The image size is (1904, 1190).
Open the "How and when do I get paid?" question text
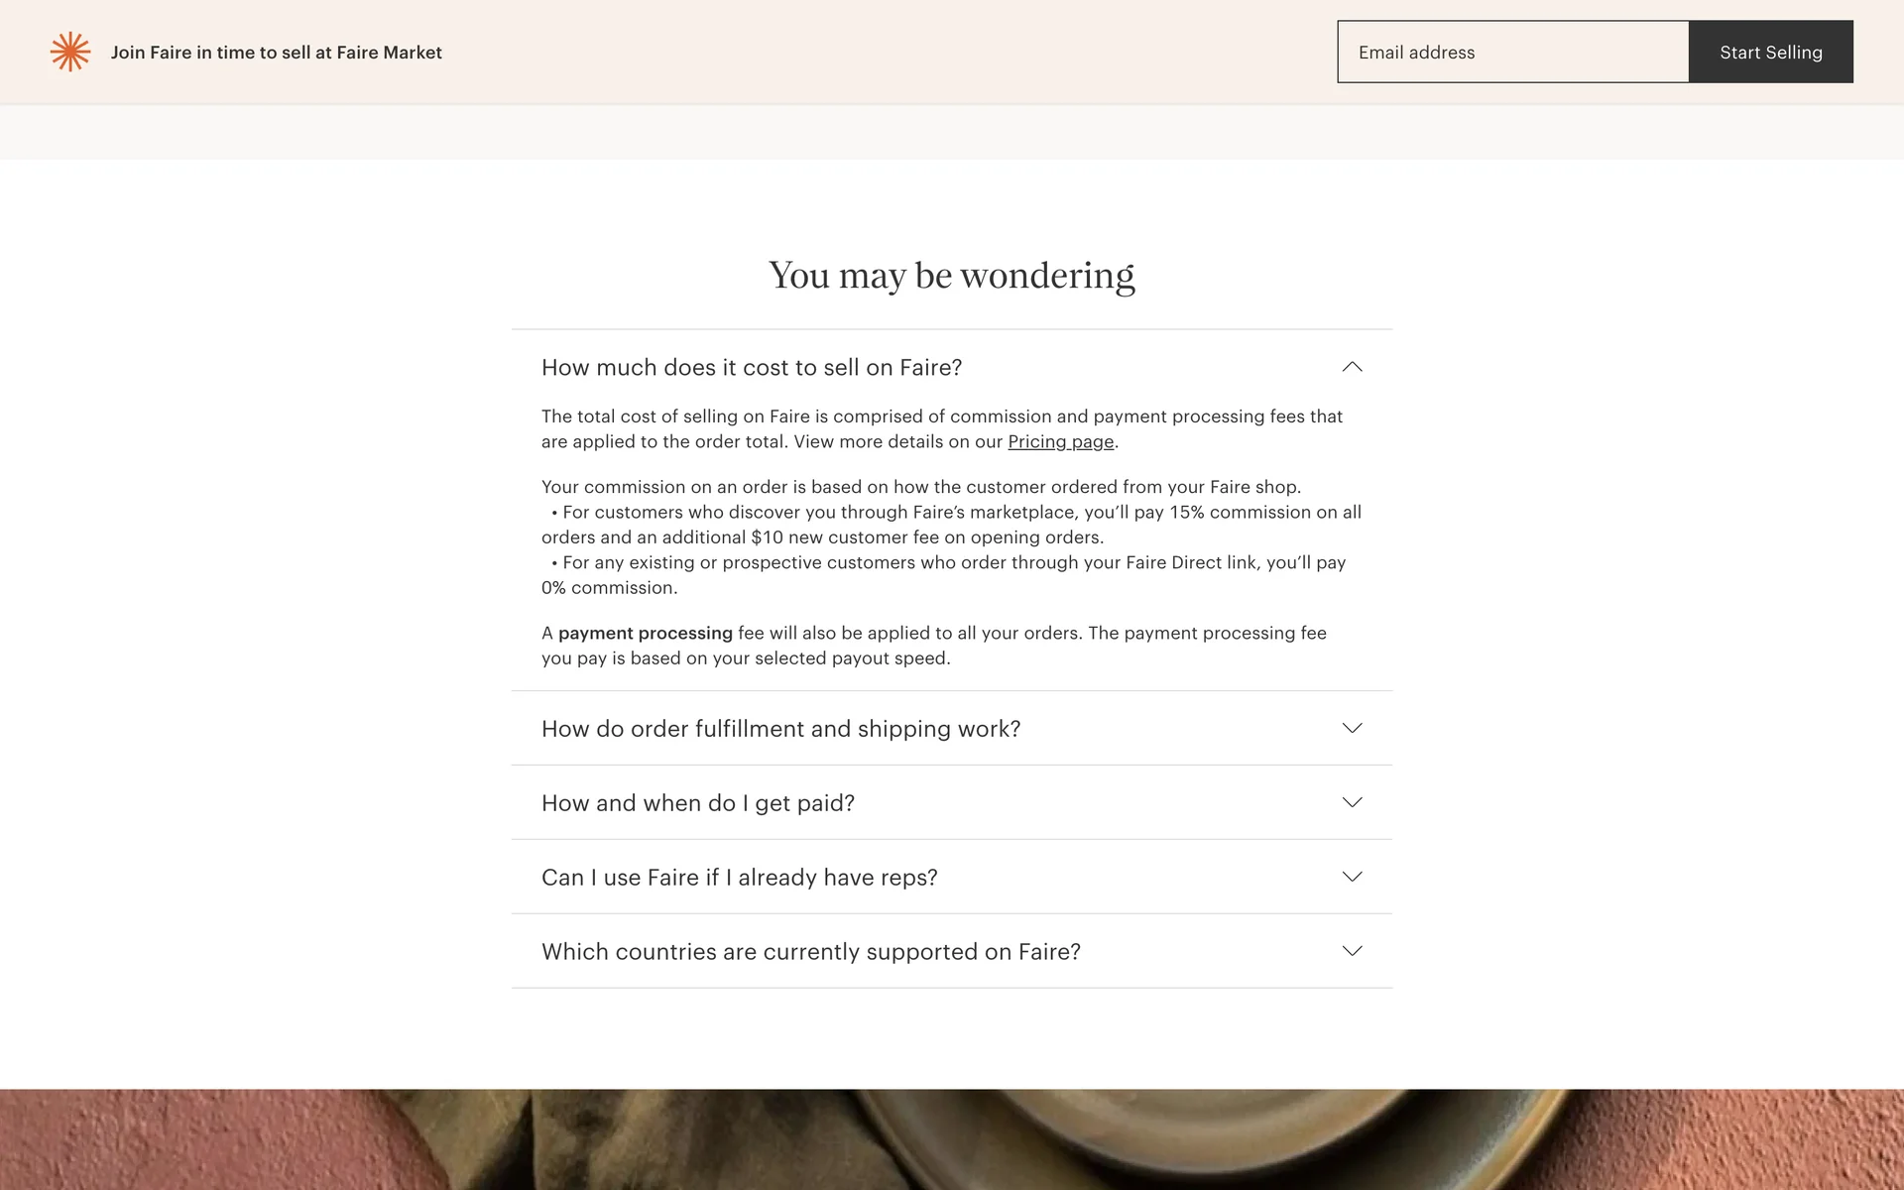pos(697,803)
